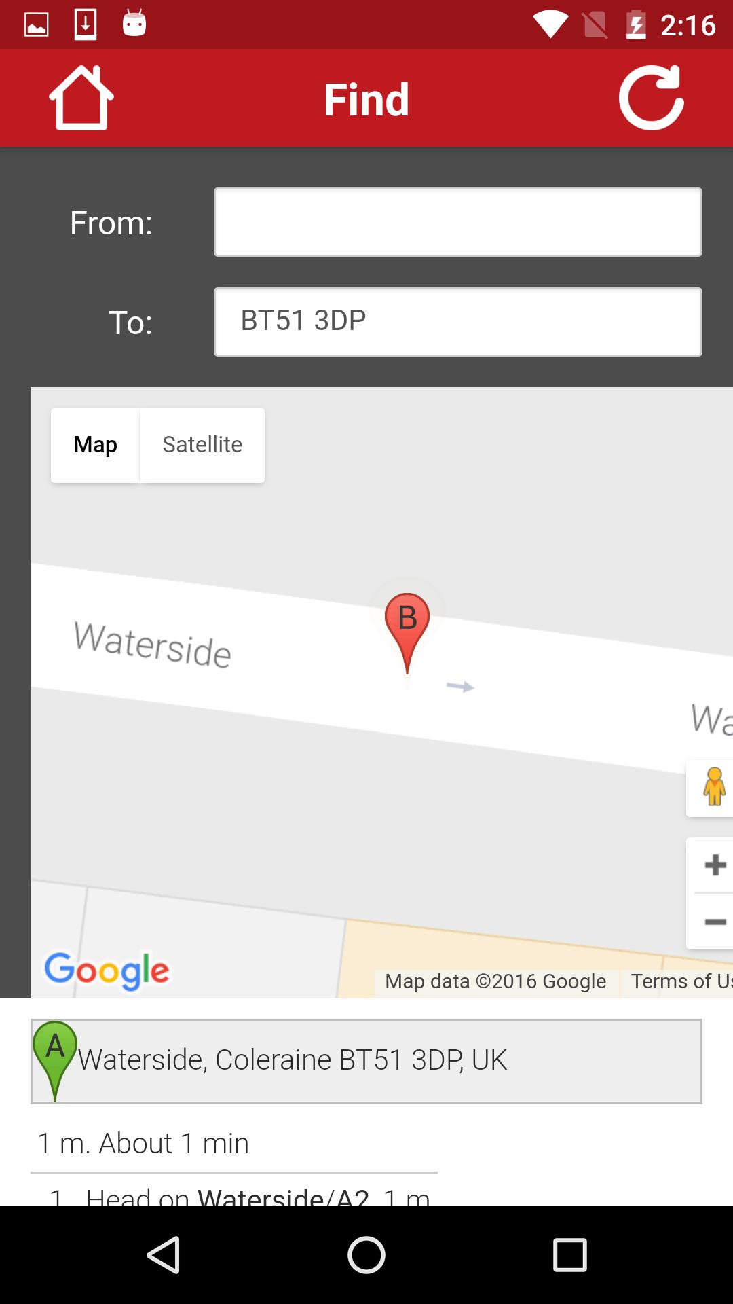Focus the From address field
Screen dimensions: 733x1304
pyautogui.click(x=458, y=222)
